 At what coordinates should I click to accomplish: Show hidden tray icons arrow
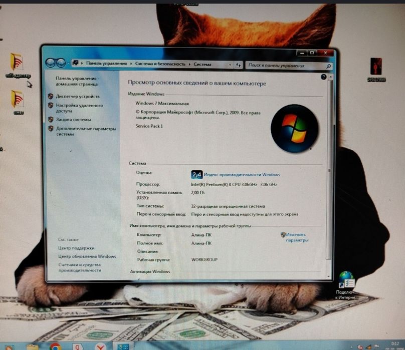(351, 347)
